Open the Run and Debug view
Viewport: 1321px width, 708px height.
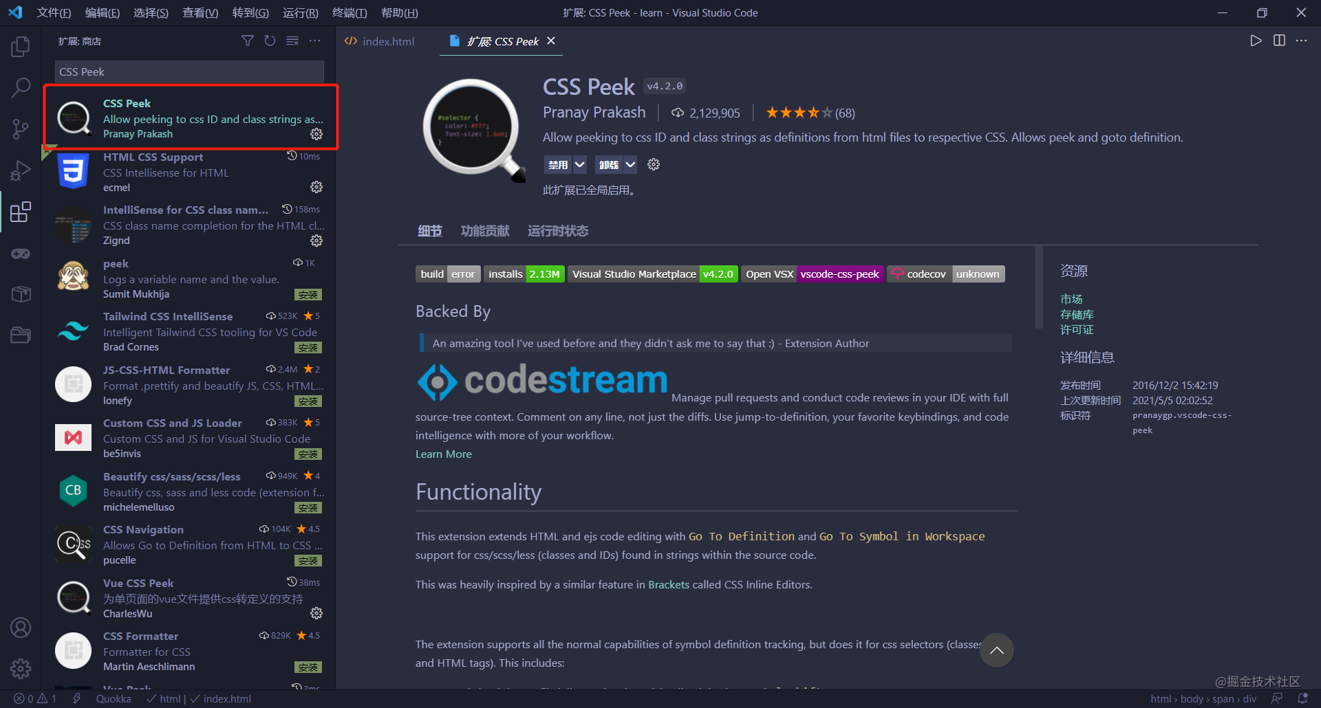coord(21,170)
